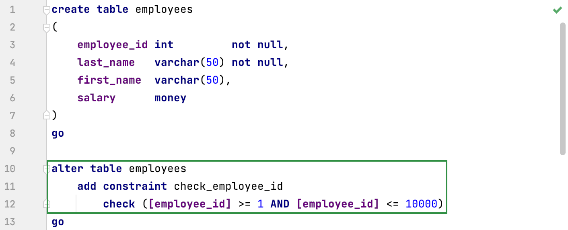Click 'not null' on the employee_id line
Viewport: 568px width, 230px height.
pos(257,45)
